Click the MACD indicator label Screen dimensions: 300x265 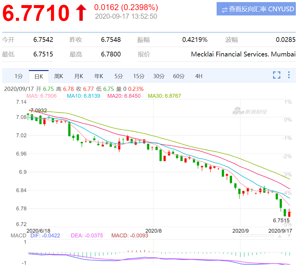point(18,236)
